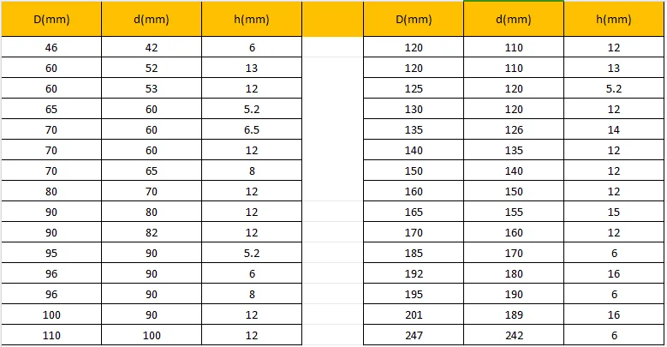This screenshot has width=667, height=347.
Task: Click the empty orange header cell
Action: 333,19
